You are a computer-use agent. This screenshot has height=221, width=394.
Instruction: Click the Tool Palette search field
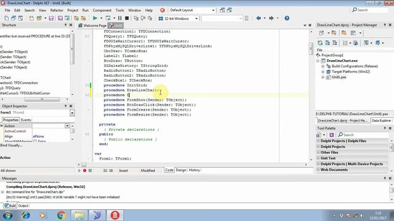click(x=363, y=135)
